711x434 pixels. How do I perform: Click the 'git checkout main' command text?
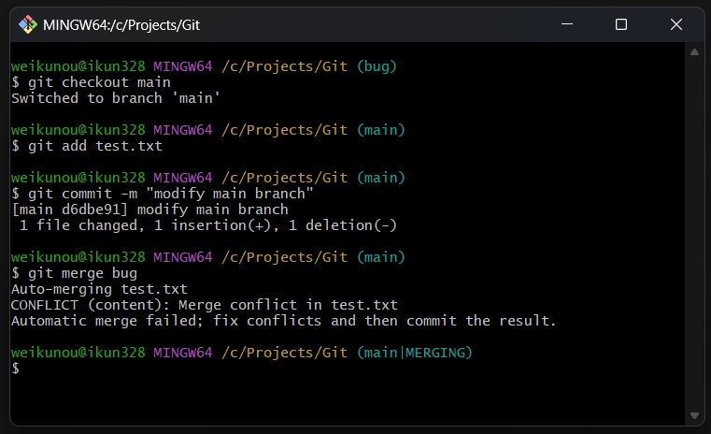click(x=99, y=82)
